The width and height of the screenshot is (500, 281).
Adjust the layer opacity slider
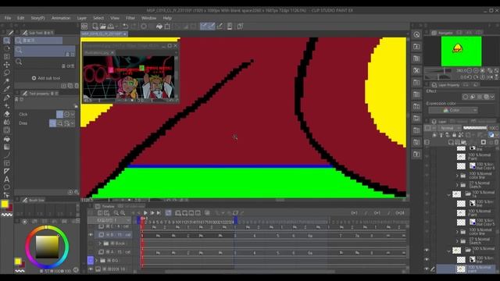click(x=476, y=128)
